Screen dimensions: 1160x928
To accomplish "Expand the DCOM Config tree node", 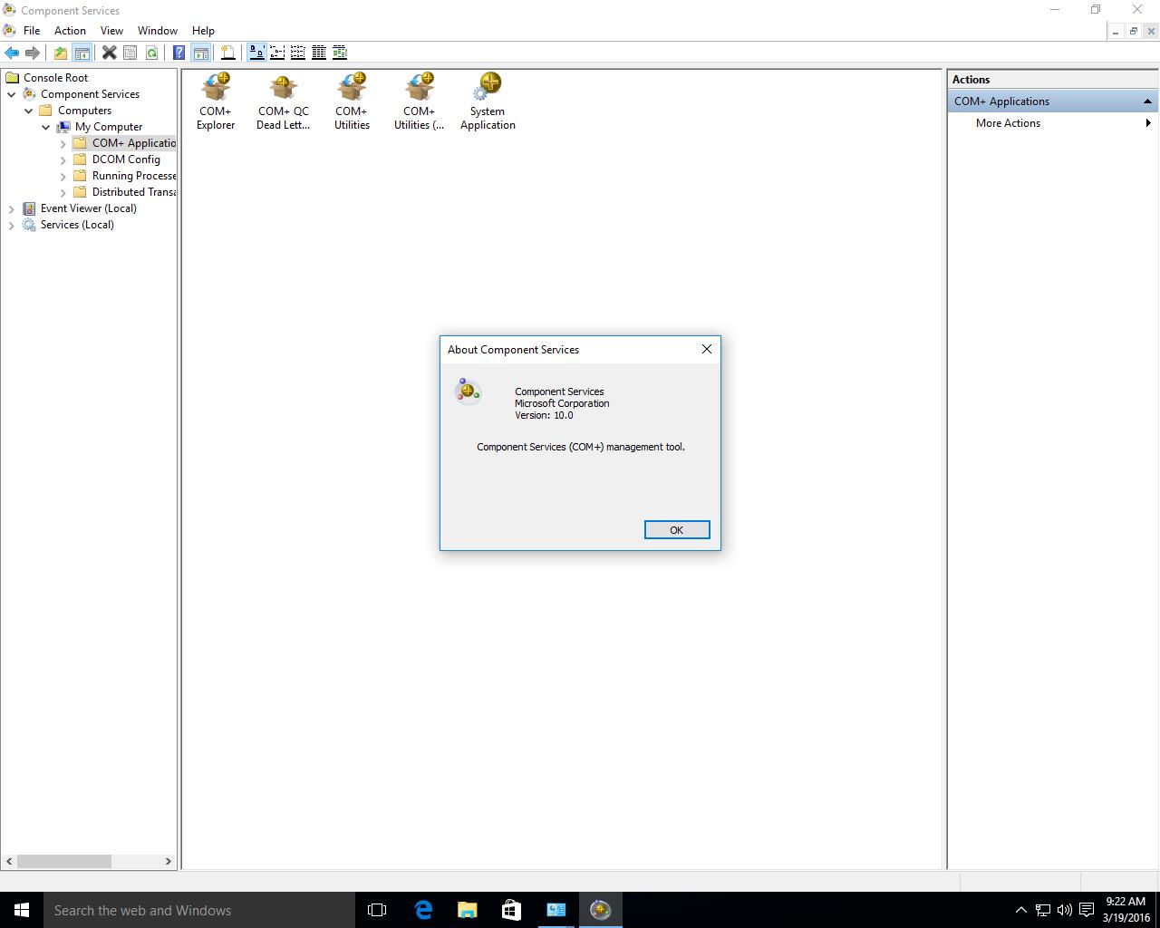I will point(63,159).
